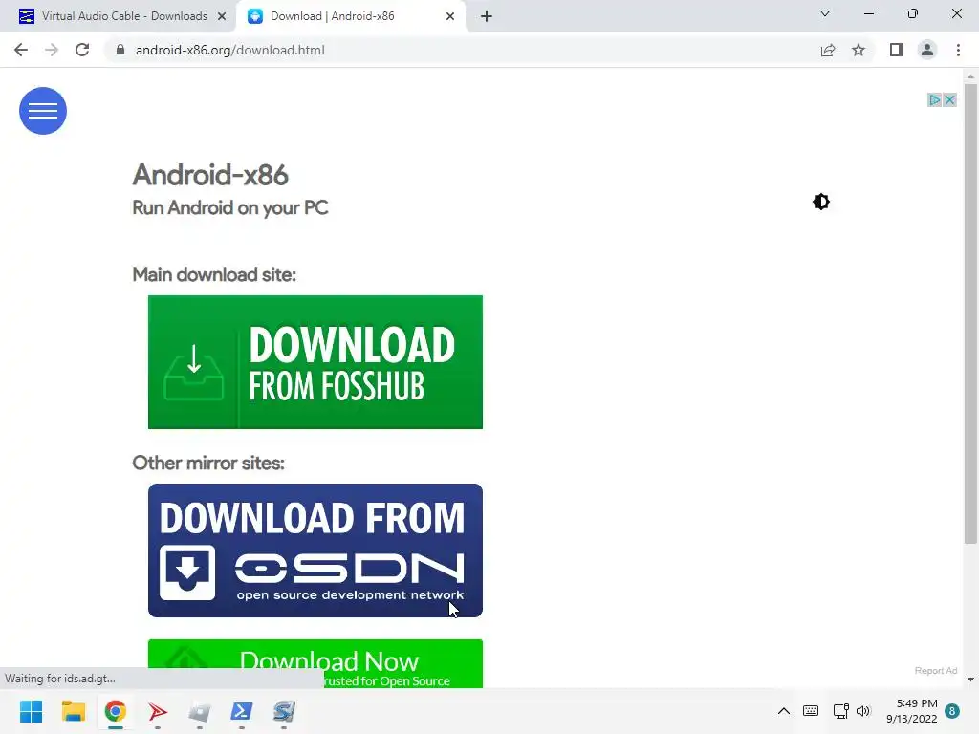Click the Android-x86 heading
The image size is (979, 734).
210,176
